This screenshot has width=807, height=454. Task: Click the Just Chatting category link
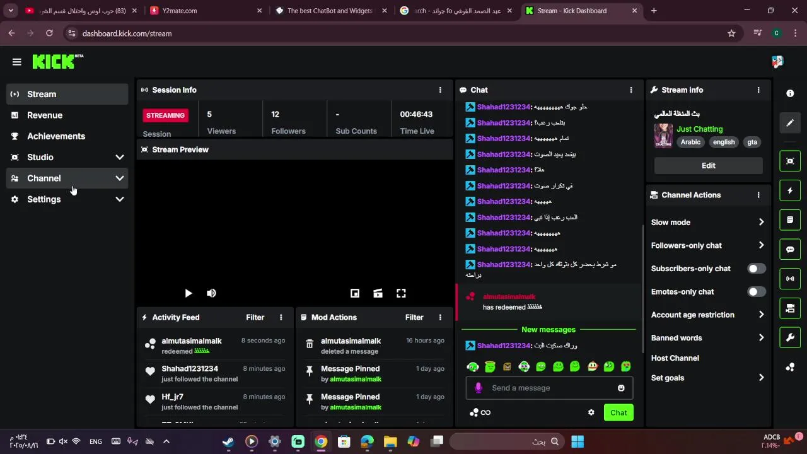pos(700,129)
